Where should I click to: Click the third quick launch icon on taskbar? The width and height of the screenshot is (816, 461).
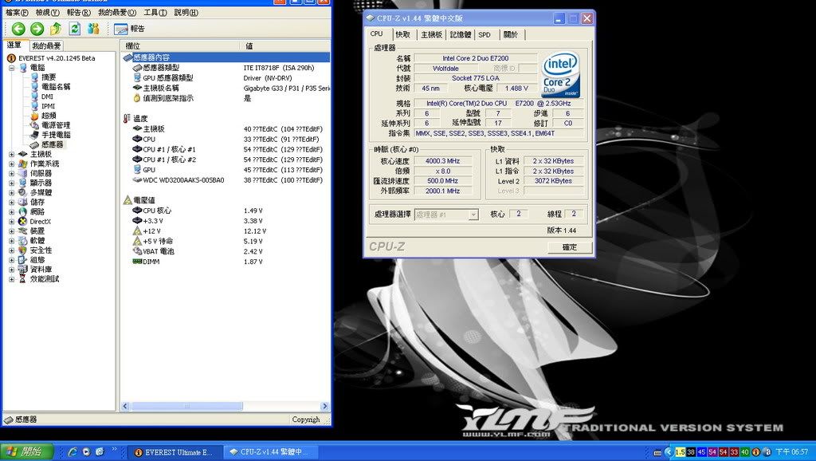pyautogui.click(x=100, y=452)
